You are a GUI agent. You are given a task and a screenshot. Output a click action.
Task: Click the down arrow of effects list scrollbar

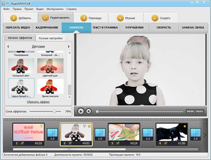[x=69, y=97]
